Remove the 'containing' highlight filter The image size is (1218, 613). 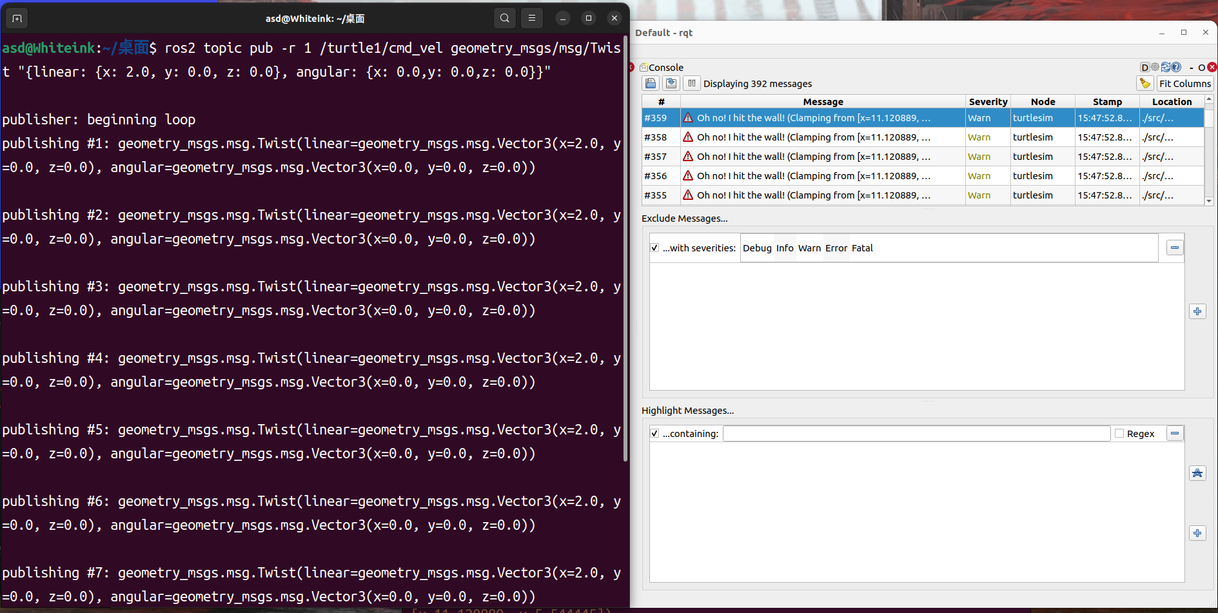point(1175,433)
